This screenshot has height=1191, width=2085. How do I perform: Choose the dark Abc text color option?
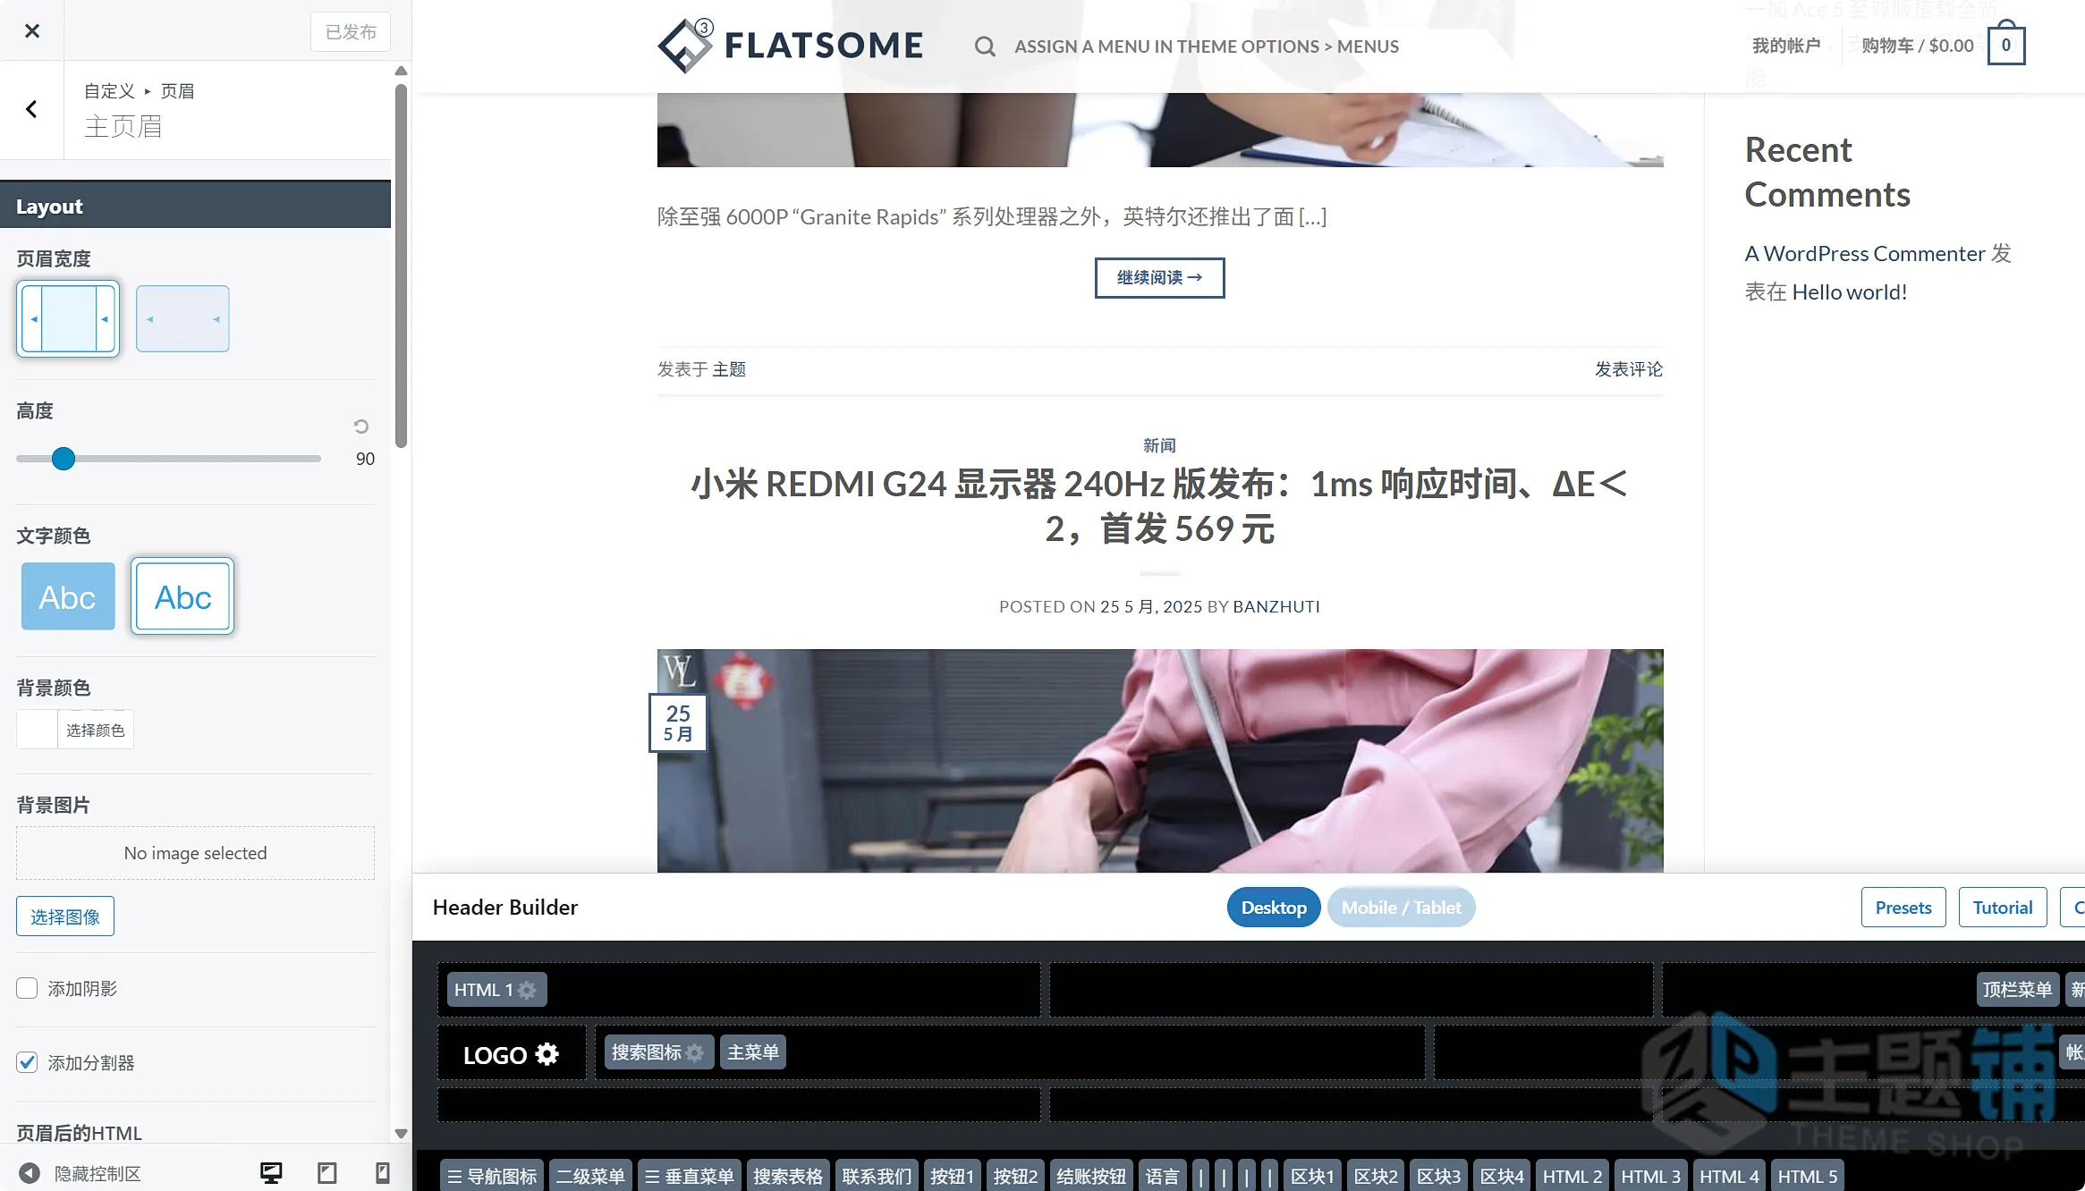(x=182, y=596)
